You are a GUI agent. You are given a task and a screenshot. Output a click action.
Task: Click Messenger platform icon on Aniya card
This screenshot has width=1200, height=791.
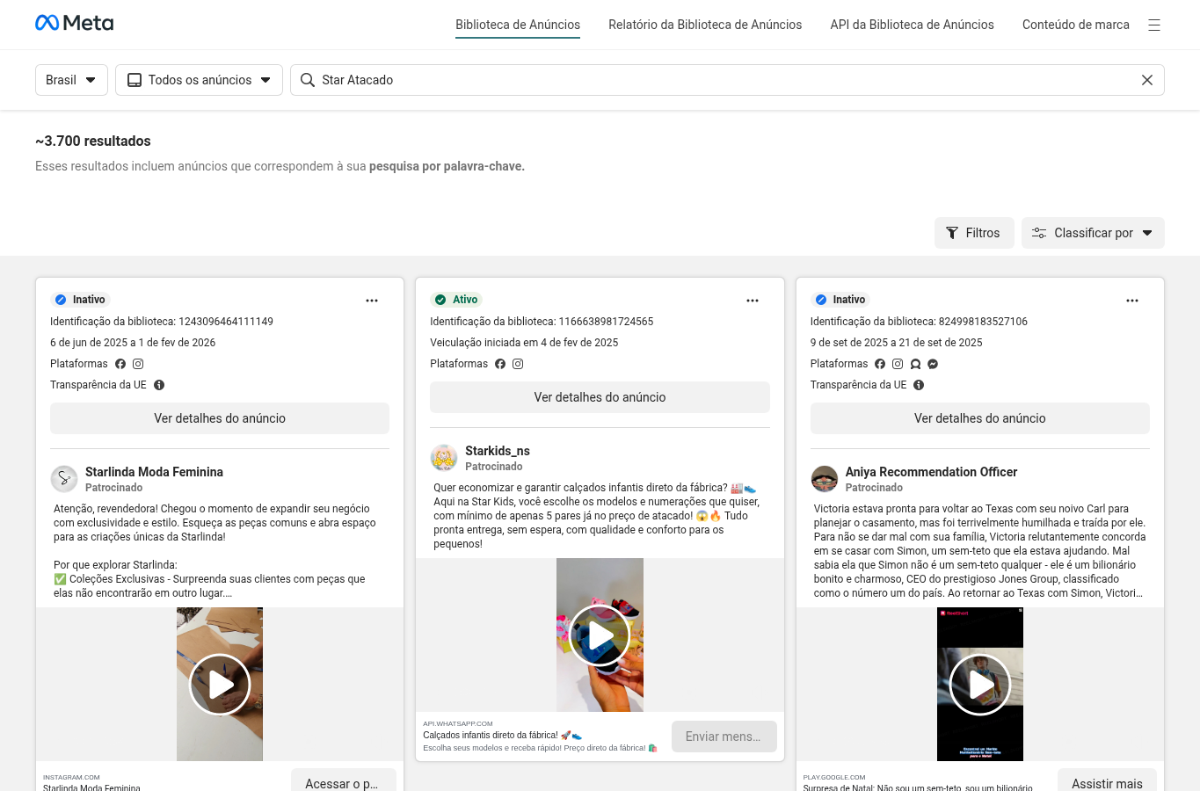click(x=933, y=364)
